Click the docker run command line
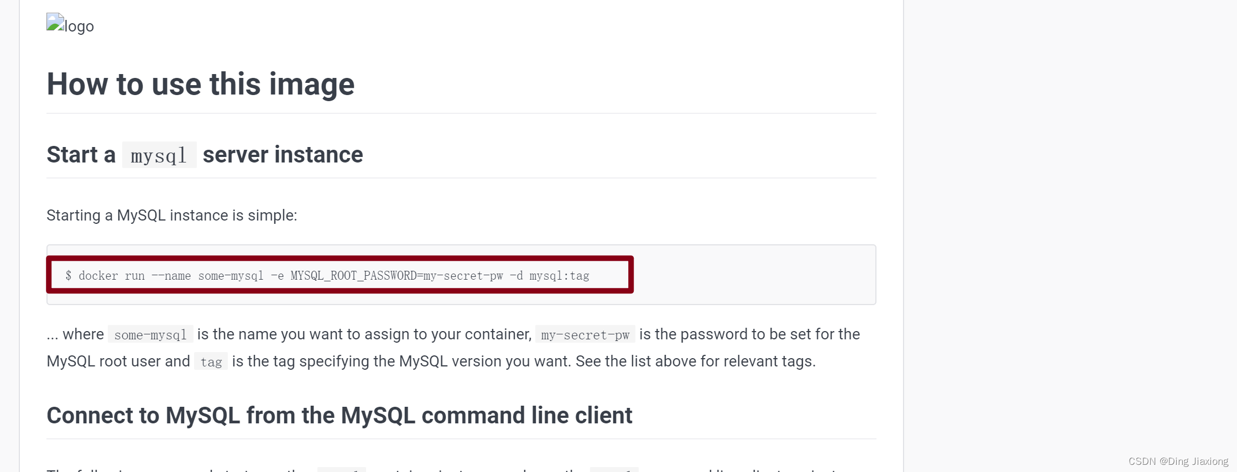The width and height of the screenshot is (1237, 472). pyautogui.click(x=327, y=275)
